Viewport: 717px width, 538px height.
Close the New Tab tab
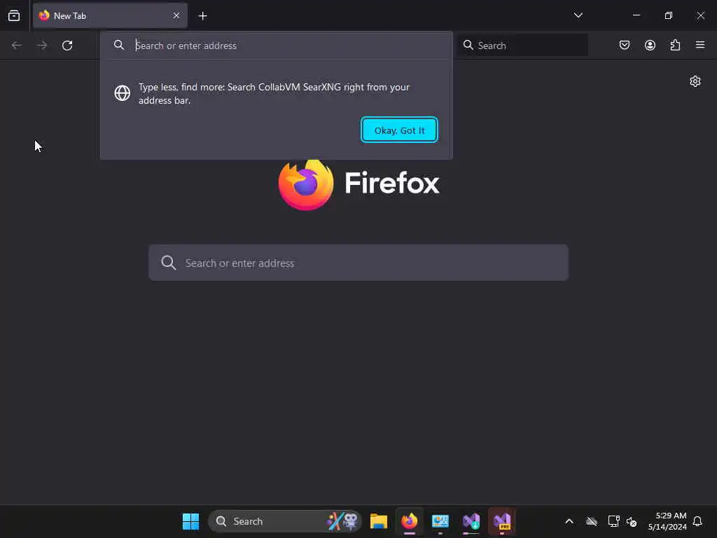point(176,15)
